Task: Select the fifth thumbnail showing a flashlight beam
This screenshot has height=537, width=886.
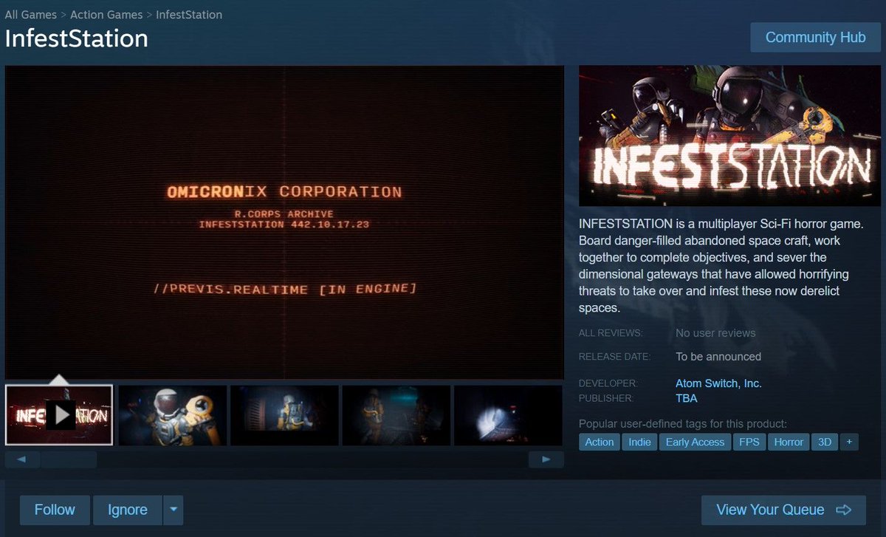Action: click(509, 415)
